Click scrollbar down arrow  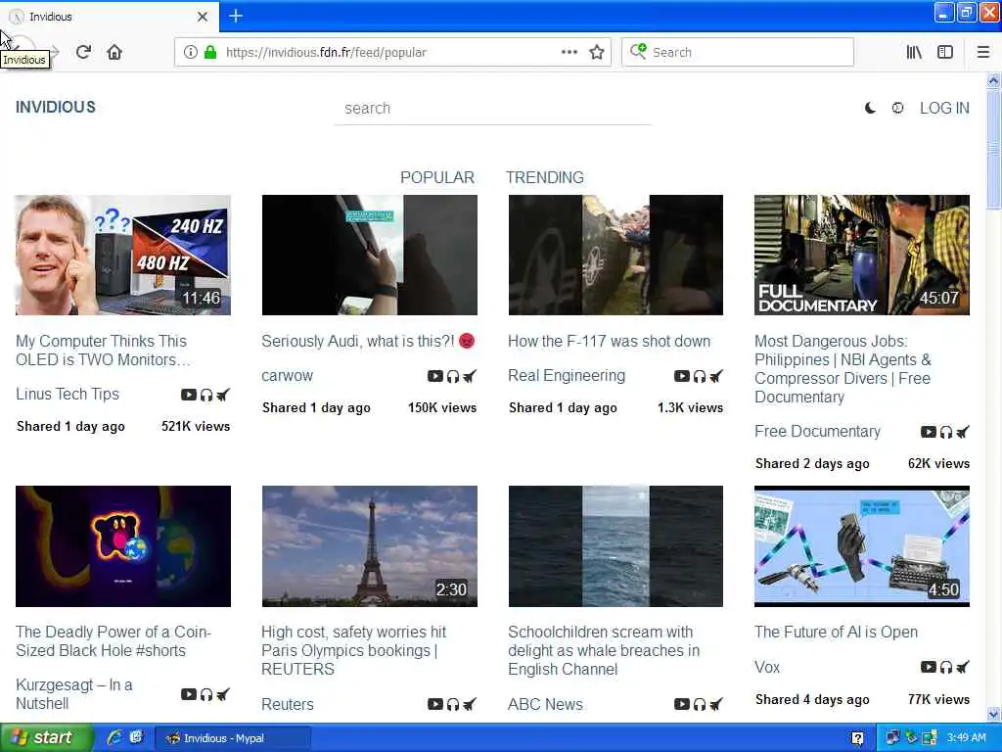pos(993,714)
